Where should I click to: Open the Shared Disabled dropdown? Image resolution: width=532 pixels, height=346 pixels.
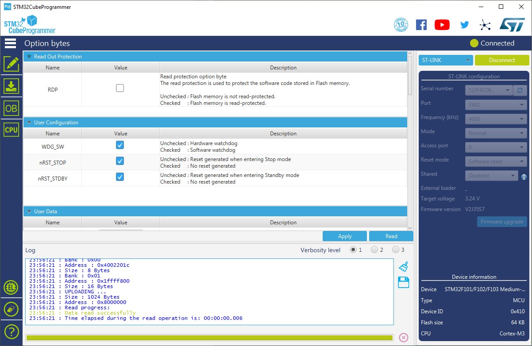click(492, 176)
